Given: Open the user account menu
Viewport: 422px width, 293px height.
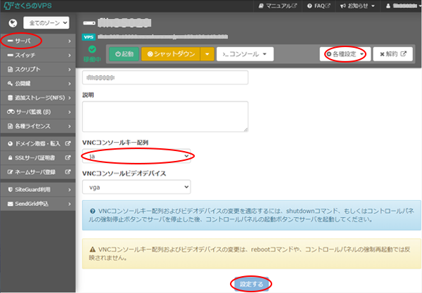Looking at the screenshot, I should click(x=403, y=6).
